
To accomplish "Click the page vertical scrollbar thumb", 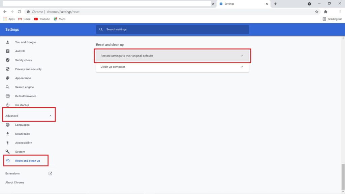I will 343,177.
